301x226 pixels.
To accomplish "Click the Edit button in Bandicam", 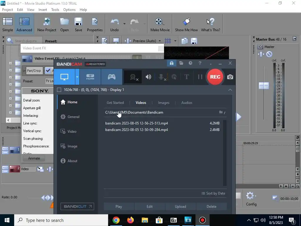I will click(150, 206).
